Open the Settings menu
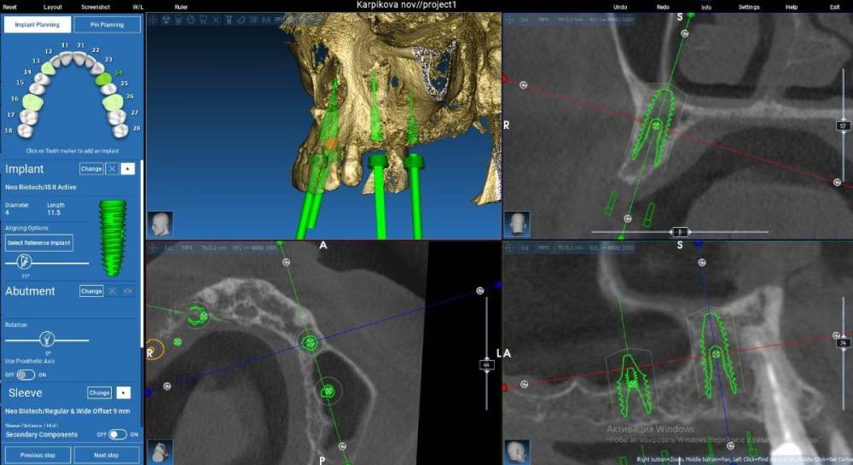 point(749,6)
